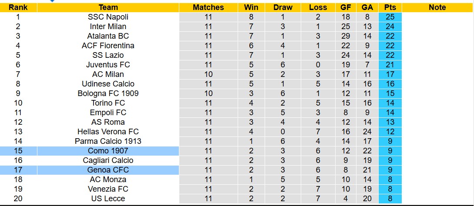Click the highlighted Genoa CFC team

(x=108, y=170)
